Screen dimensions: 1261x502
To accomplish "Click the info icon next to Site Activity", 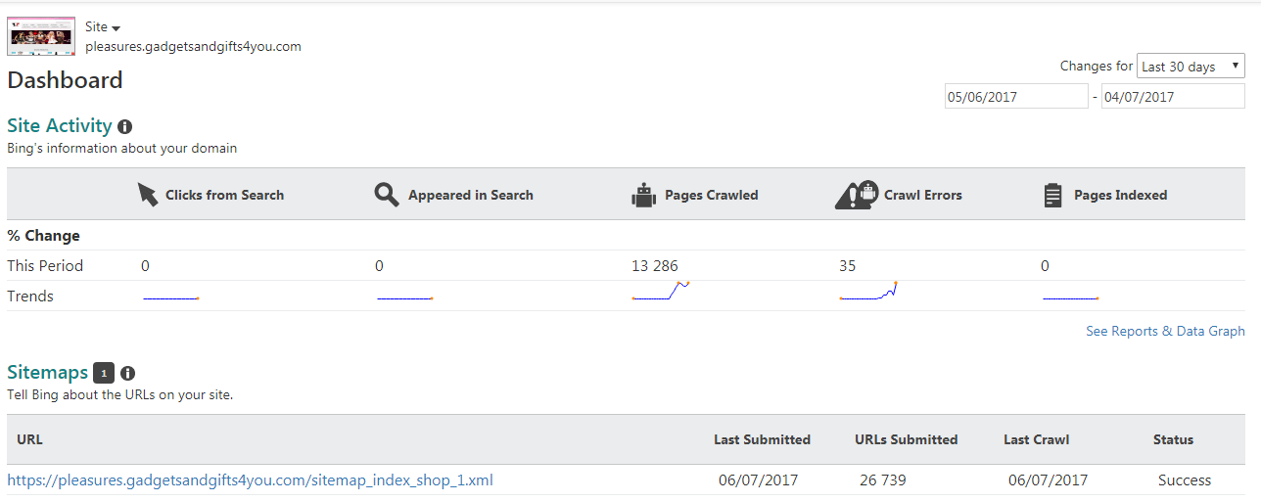I will [x=124, y=126].
